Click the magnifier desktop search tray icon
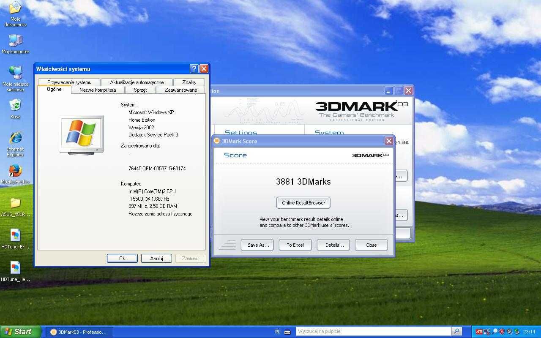Viewport: 541px width, 338px height. coord(495,332)
